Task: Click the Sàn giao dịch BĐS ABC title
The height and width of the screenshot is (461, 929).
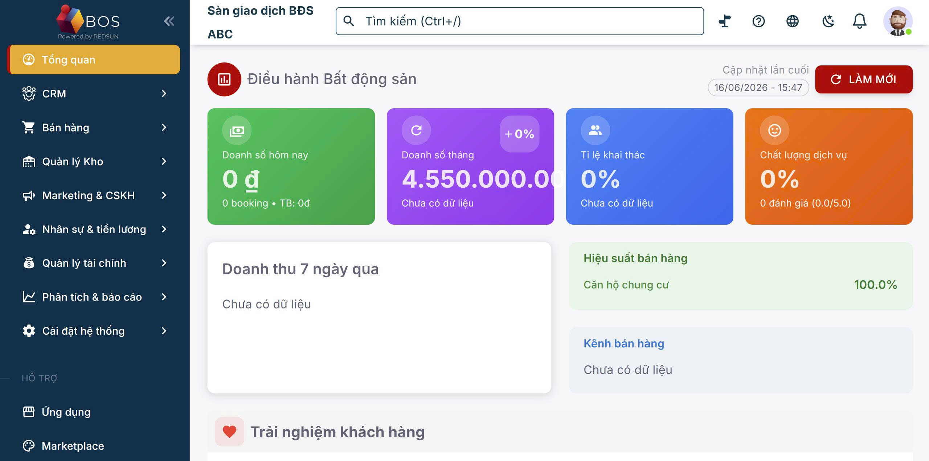Action: [x=260, y=22]
